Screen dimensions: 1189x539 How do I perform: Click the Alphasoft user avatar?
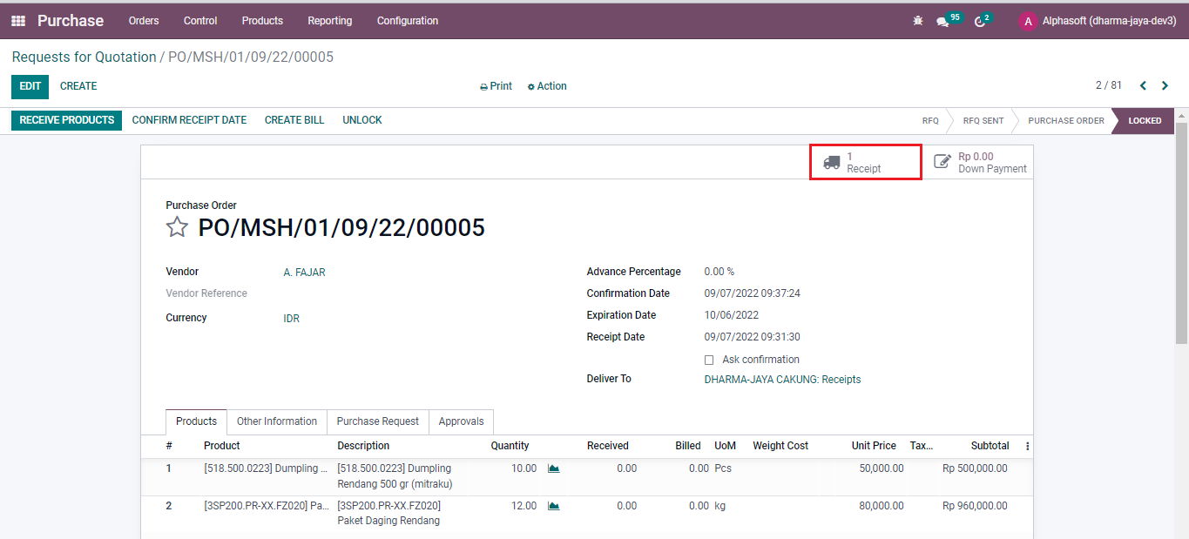pos(1028,21)
